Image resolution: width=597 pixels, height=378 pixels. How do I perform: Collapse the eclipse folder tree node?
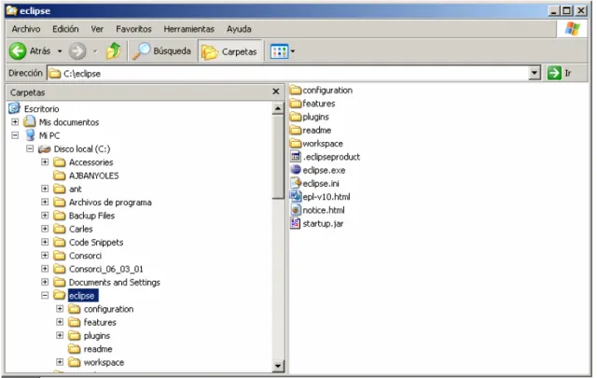pyautogui.click(x=45, y=295)
